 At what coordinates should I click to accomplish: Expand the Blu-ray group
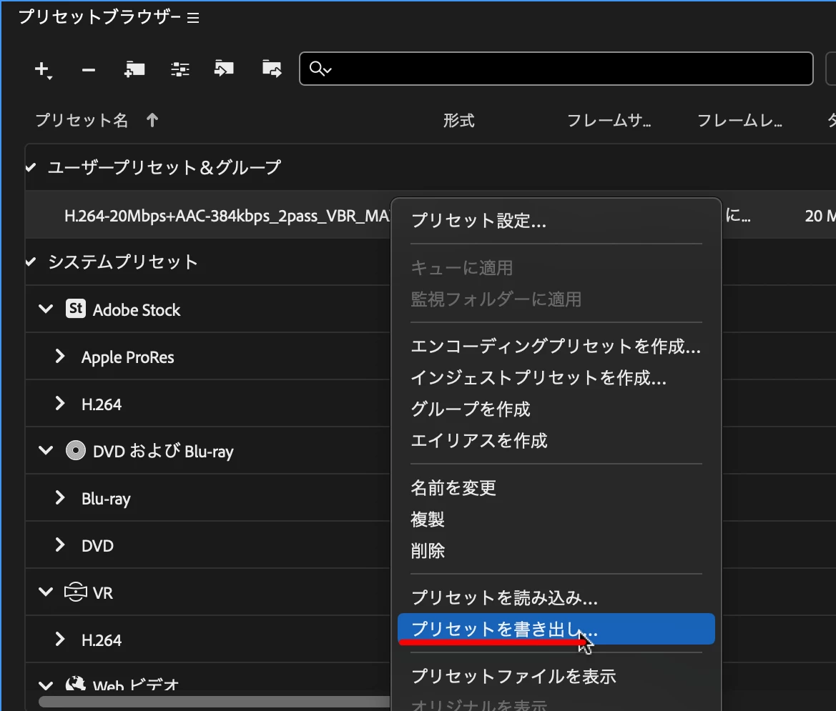pyautogui.click(x=60, y=498)
